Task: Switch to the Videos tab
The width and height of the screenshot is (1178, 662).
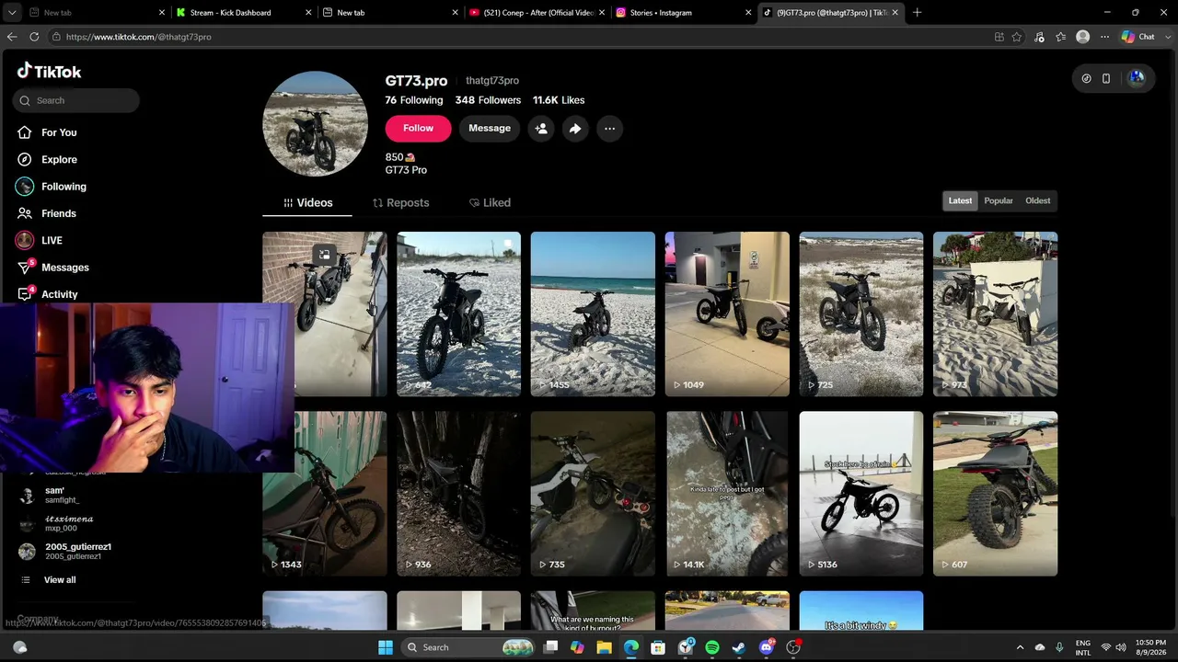Action: click(x=307, y=202)
